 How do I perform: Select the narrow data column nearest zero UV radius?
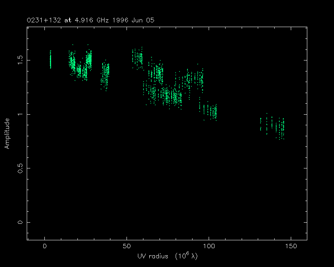tap(50, 60)
